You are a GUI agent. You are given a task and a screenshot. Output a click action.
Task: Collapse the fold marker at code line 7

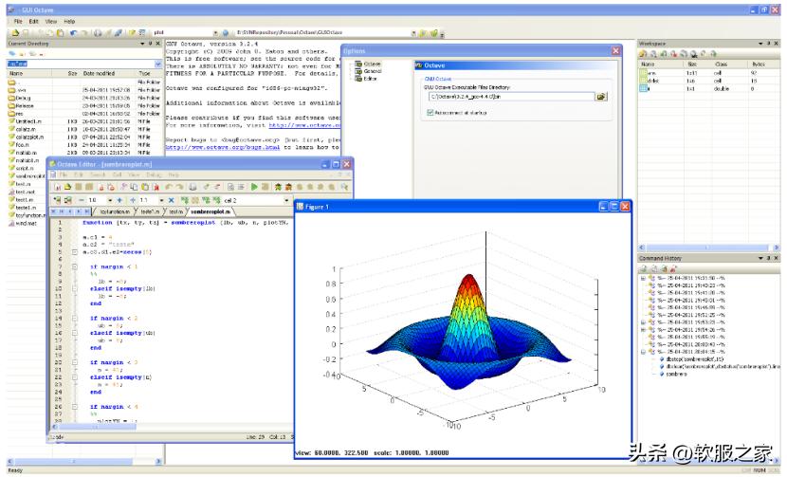coord(75,266)
